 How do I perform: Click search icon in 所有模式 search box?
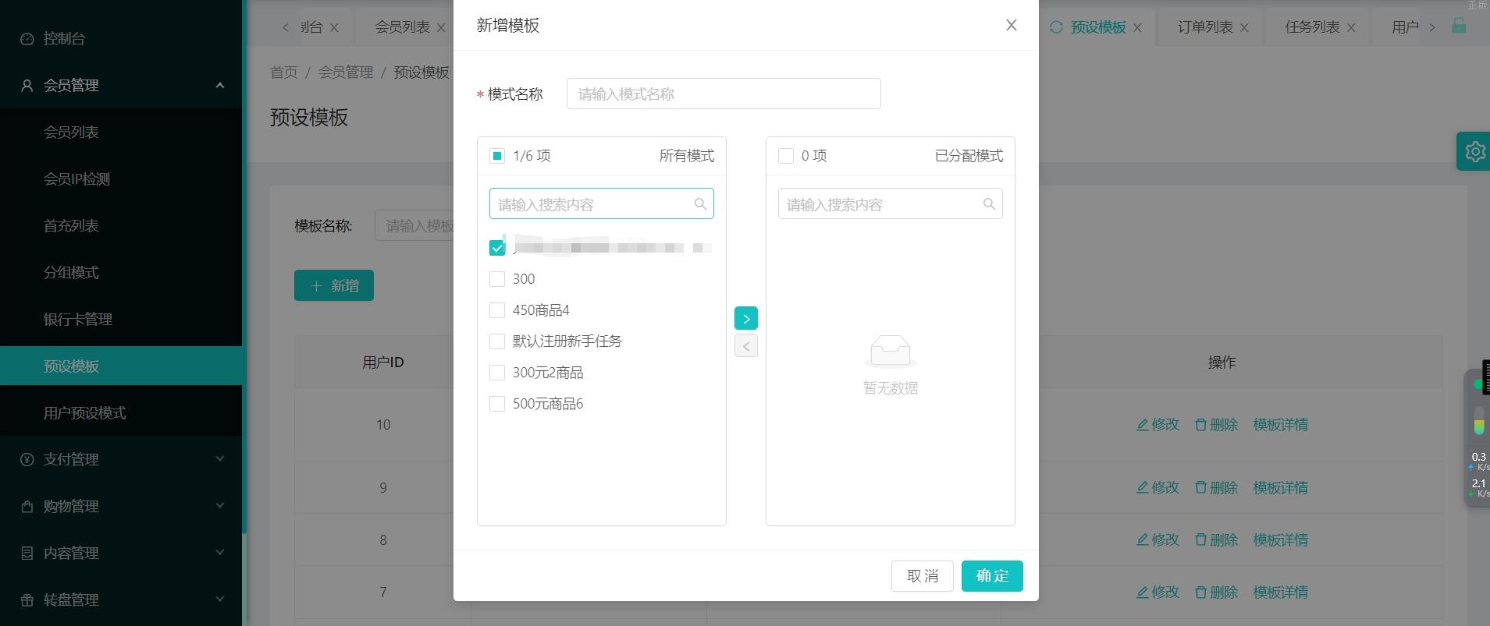(x=700, y=204)
